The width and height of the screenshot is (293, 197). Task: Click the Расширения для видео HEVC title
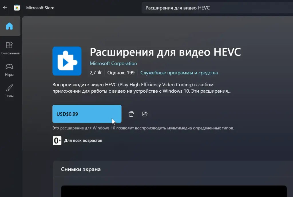point(165,52)
